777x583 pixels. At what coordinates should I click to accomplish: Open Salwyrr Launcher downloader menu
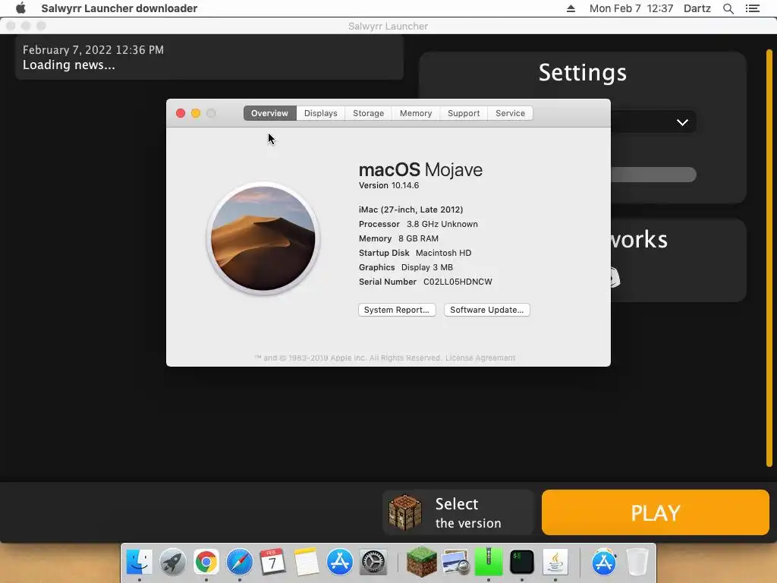click(x=119, y=8)
